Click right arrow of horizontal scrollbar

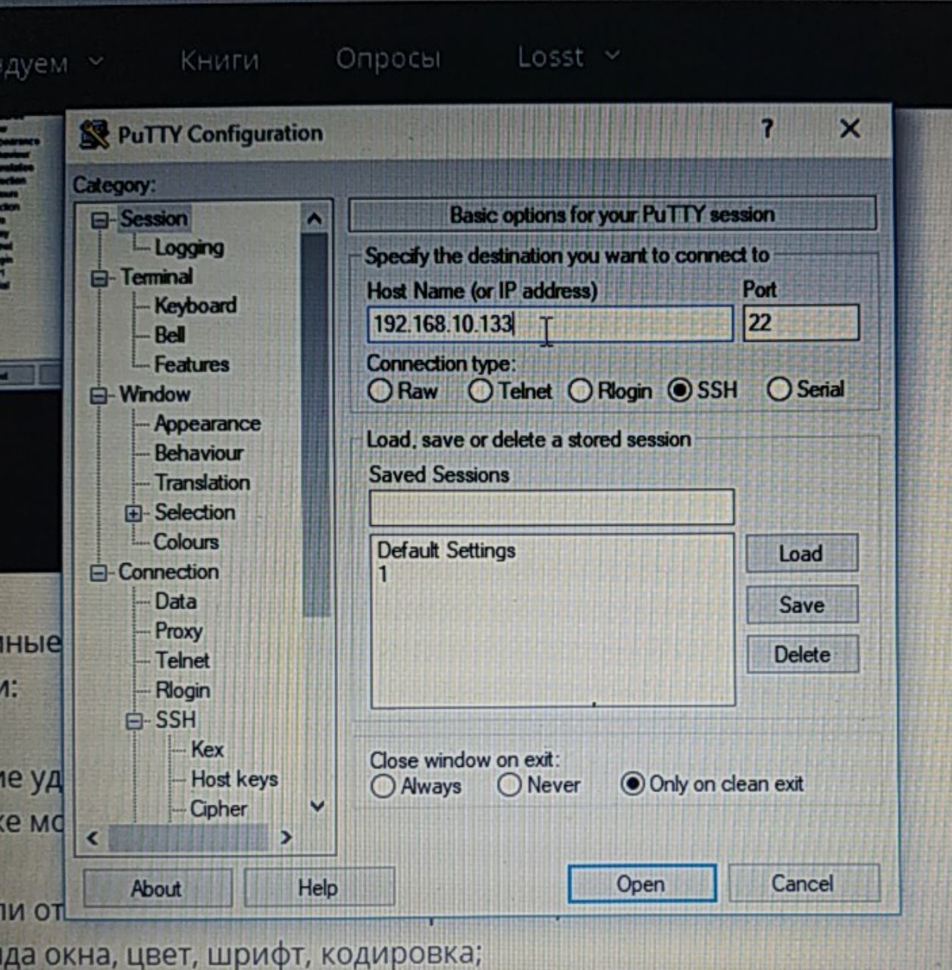point(286,837)
